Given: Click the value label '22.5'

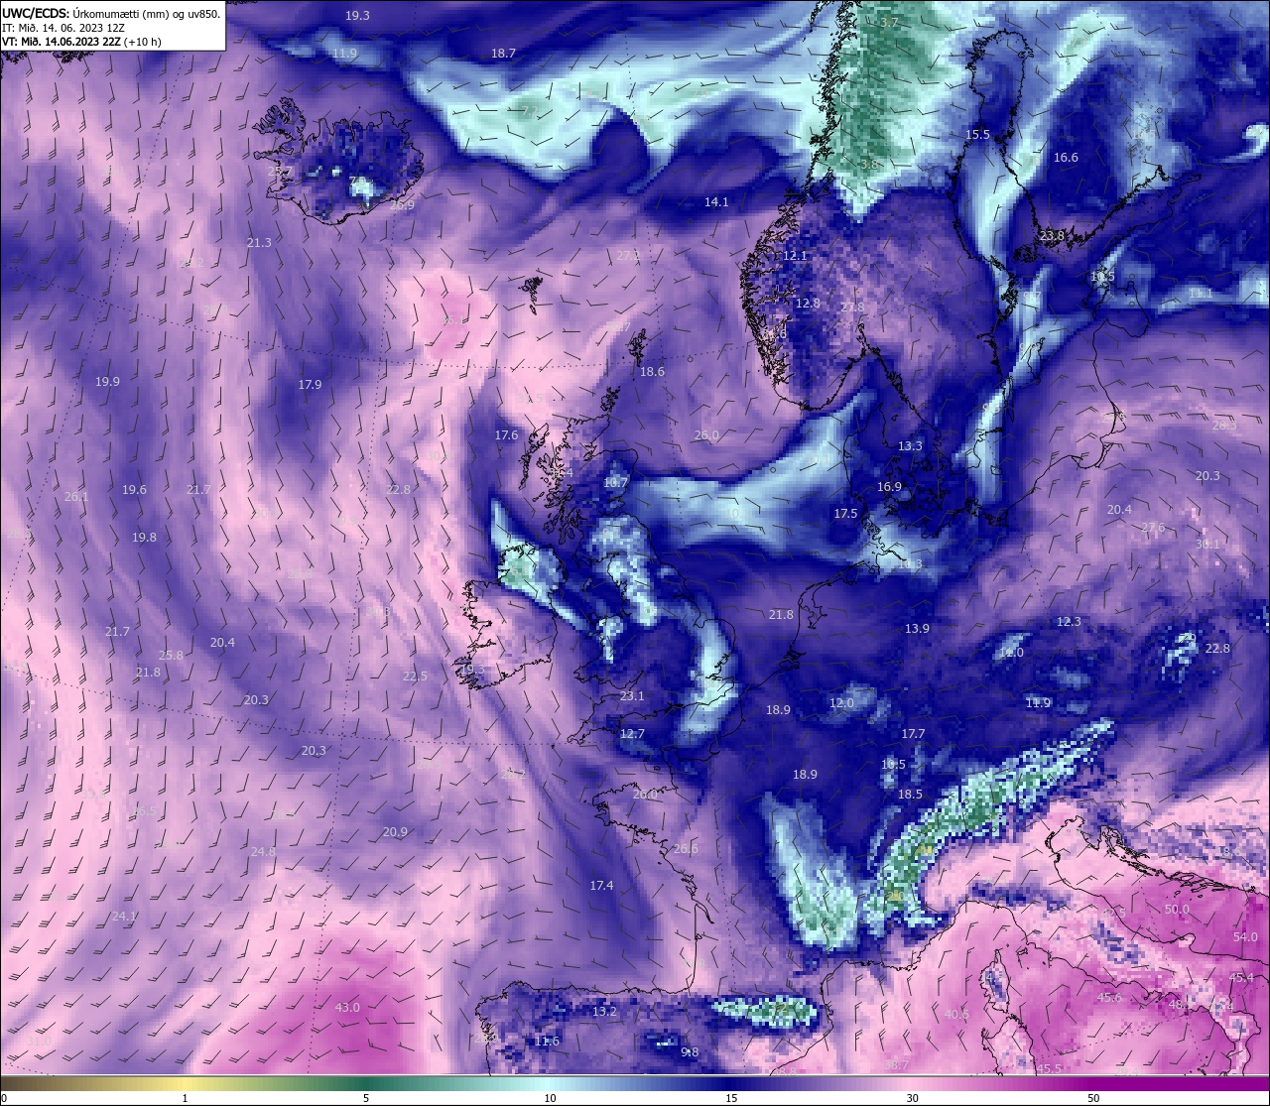Looking at the screenshot, I should pyautogui.click(x=415, y=676).
